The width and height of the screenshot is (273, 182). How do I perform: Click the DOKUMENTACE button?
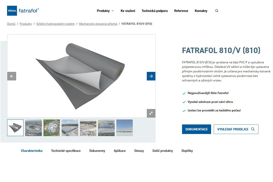pyautogui.click(x=196, y=129)
